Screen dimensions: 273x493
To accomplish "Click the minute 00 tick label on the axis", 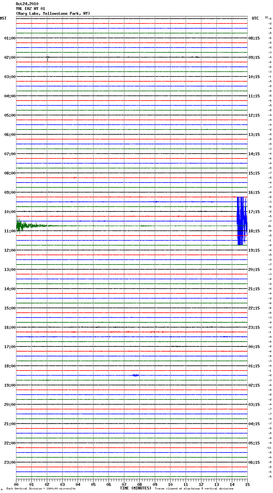I will pyautogui.click(x=16, y=484).
